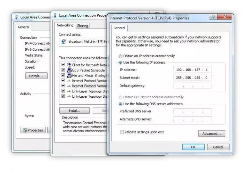This screenshot has height=172, width=249.
Task: Open the Networking tab
Action: [65, 26]
